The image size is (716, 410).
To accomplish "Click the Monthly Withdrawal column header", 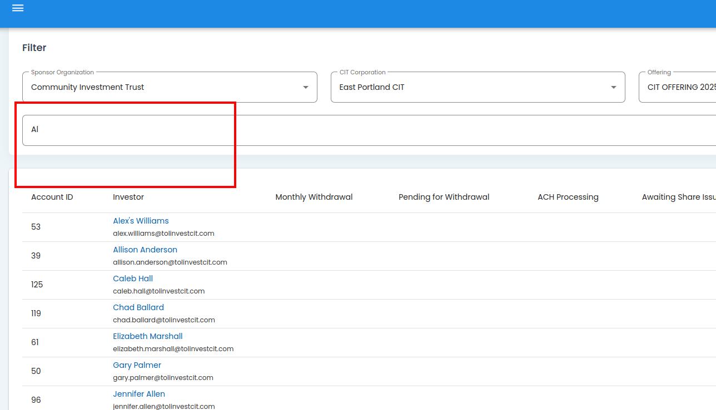I will pyautogui.click(x=314, y=197).
